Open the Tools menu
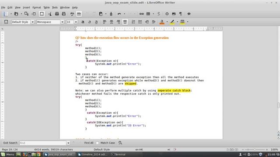280x157 pixels. point(55,7)
